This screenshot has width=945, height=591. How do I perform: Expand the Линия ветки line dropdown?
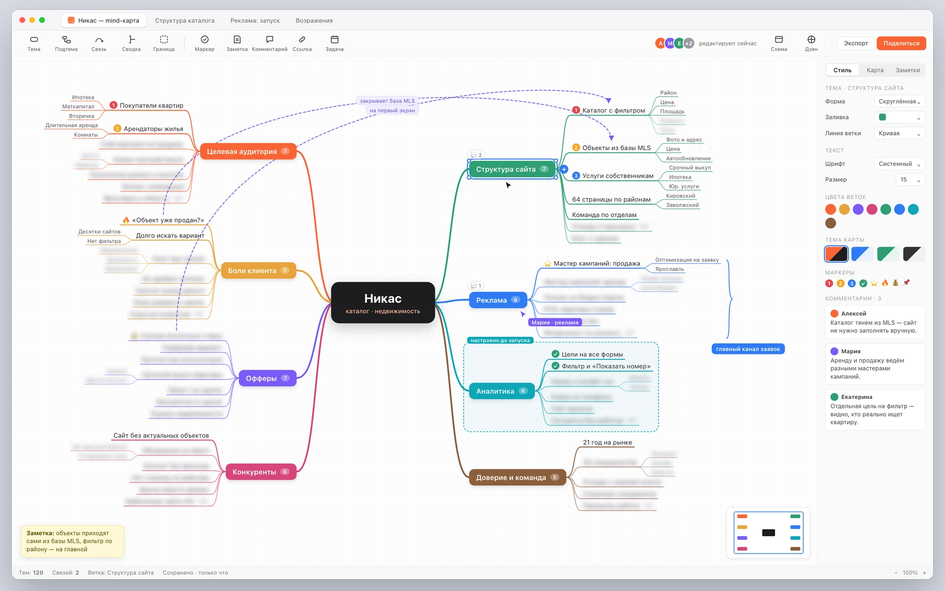coord(899,133)
